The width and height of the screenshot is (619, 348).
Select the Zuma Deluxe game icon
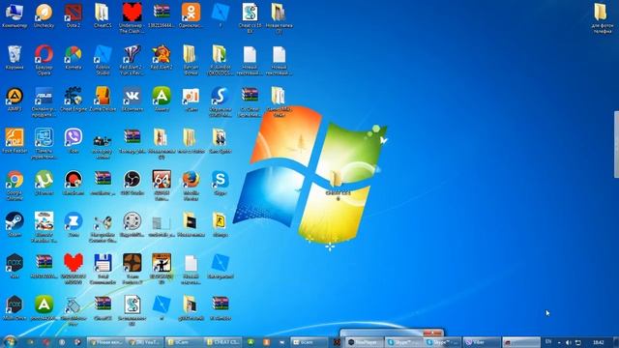(x=103, y=100)
